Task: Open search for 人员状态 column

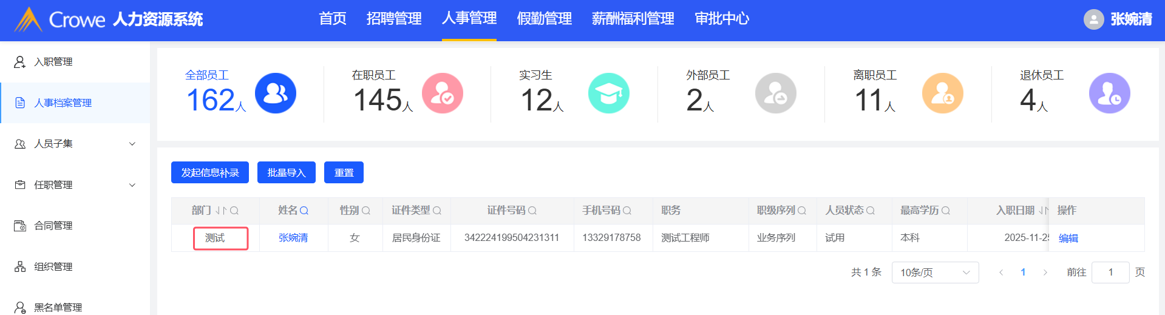Action: 871,211
